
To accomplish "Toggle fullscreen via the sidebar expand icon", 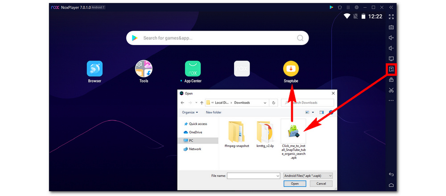I will point(391,17).
